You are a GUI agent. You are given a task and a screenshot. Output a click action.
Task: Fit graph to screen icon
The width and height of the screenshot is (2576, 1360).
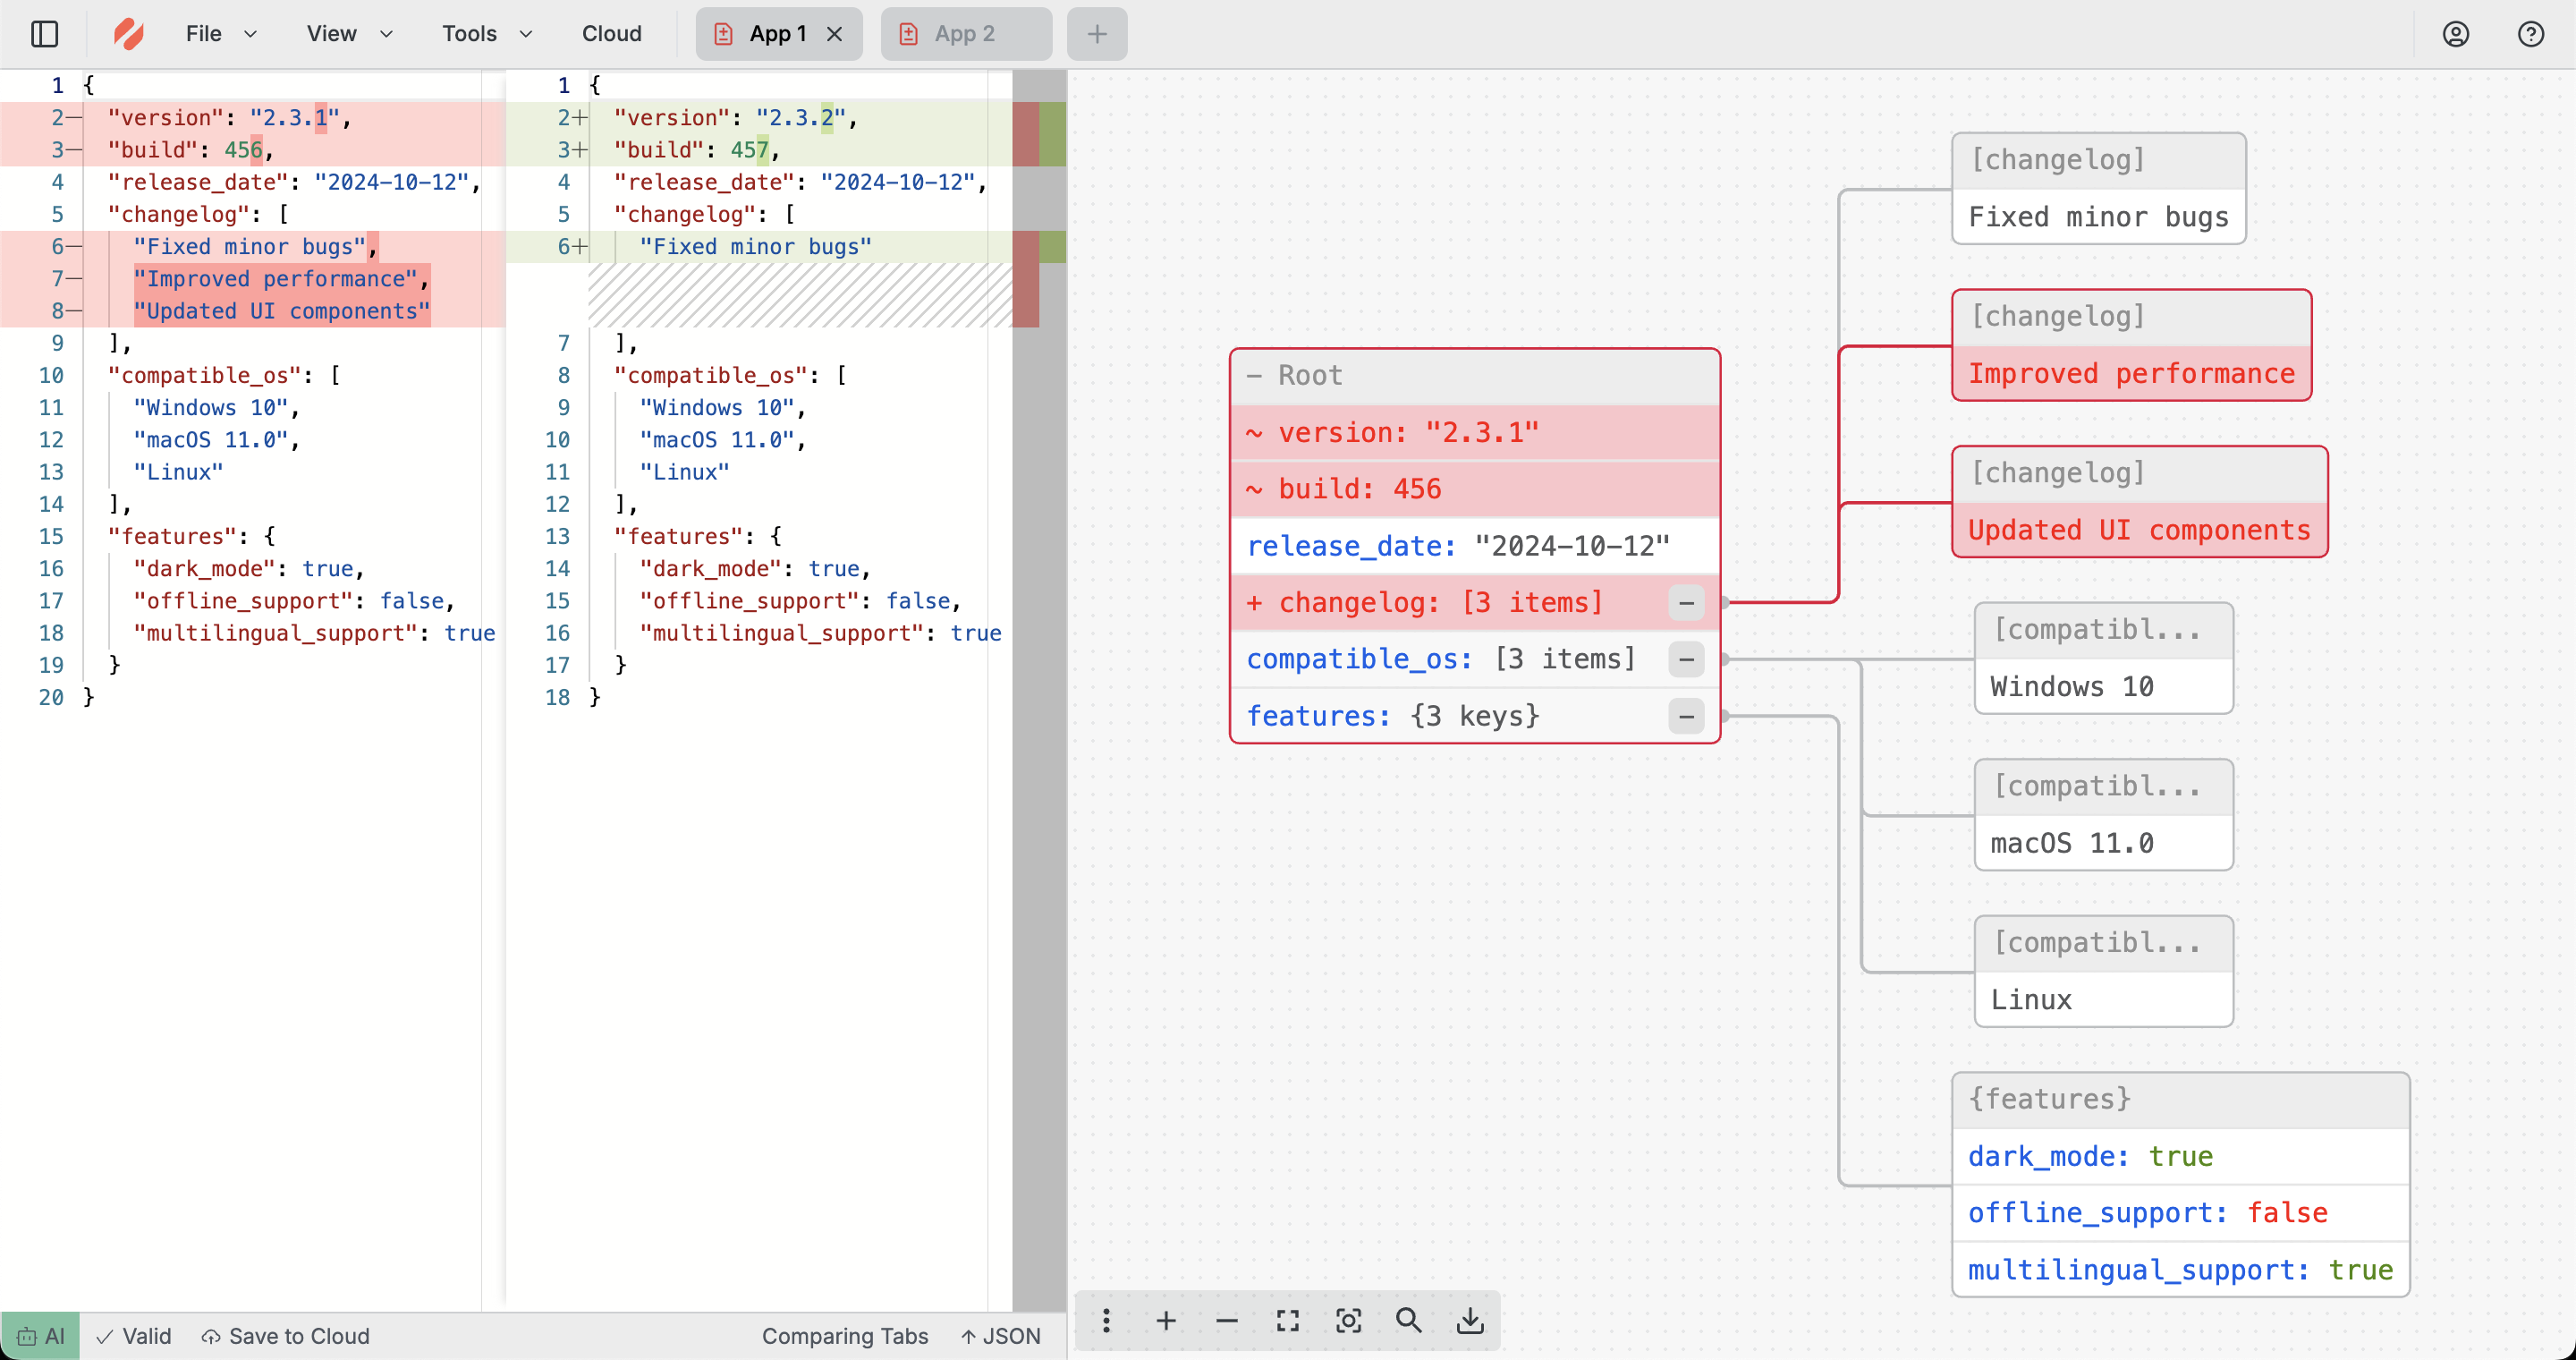pos(1288,1321)
